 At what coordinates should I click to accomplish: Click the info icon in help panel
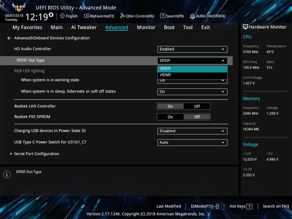(7, 174)
